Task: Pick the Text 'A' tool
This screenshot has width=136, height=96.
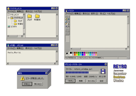Action: pos(69,26)
